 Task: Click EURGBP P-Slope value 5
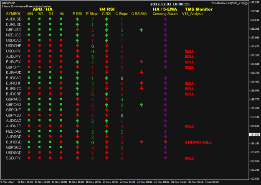coord(92,95)
